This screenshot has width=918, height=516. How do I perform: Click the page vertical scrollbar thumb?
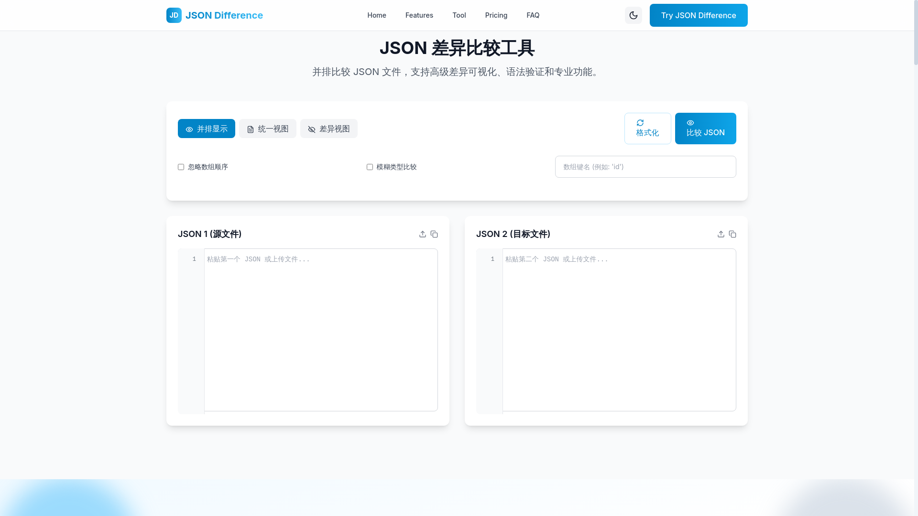(x=916, y=32)
